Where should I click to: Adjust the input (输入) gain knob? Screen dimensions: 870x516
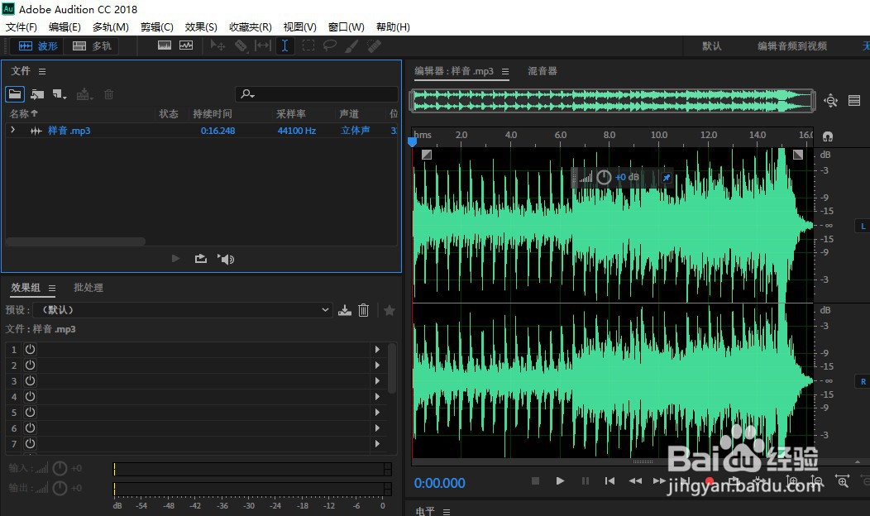[60, 468]
